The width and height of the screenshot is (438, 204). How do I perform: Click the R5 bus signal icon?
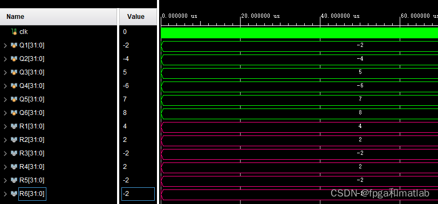click(14, 180)
